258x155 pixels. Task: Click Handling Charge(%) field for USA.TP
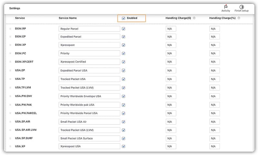[214, 79]
